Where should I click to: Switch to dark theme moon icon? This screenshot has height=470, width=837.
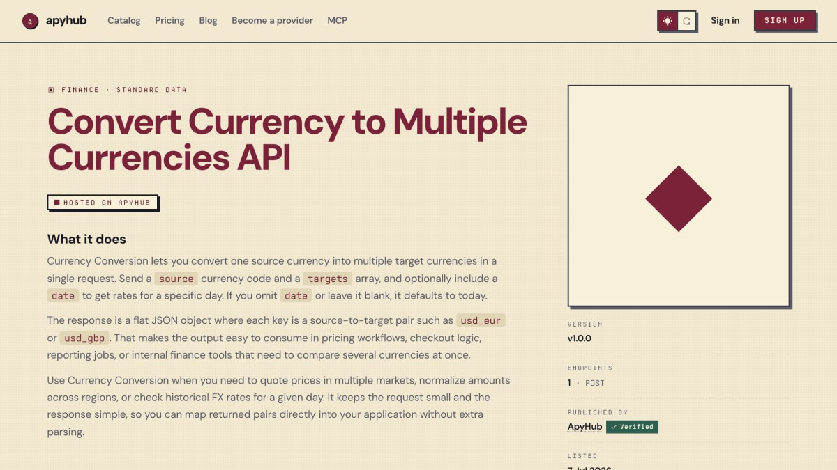tap(686, 21)
